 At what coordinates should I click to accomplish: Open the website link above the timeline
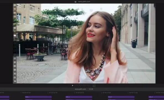click(x=80, y=89)
